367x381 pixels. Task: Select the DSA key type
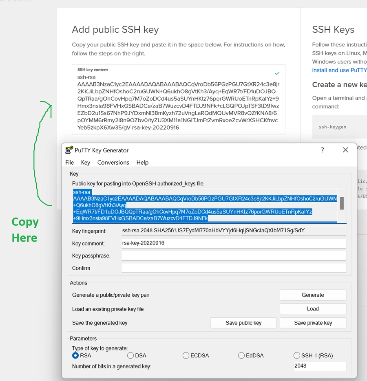pyautogui.click(x=130, y=355)
